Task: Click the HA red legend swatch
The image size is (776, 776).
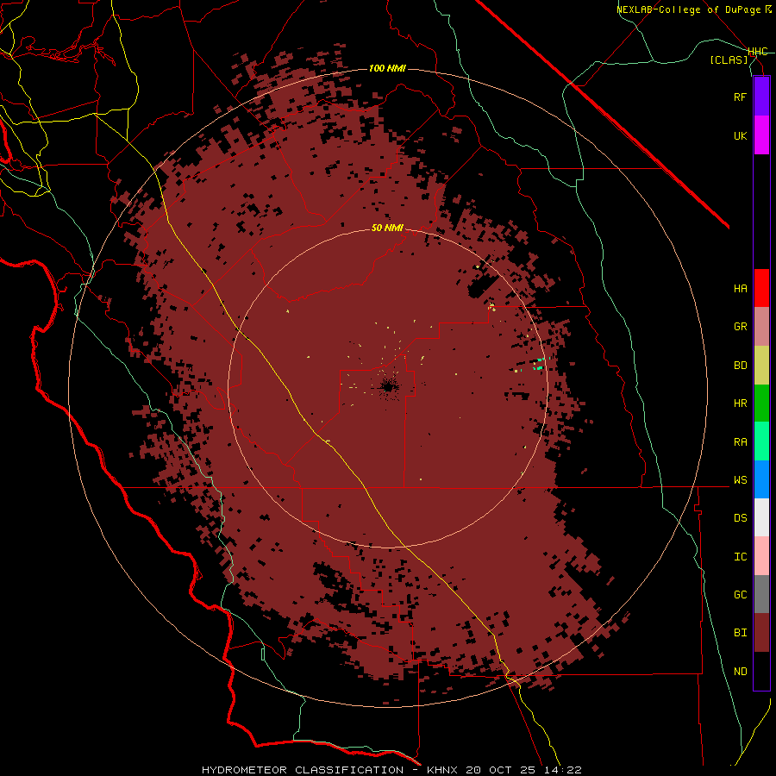Action: coord(761,288)
